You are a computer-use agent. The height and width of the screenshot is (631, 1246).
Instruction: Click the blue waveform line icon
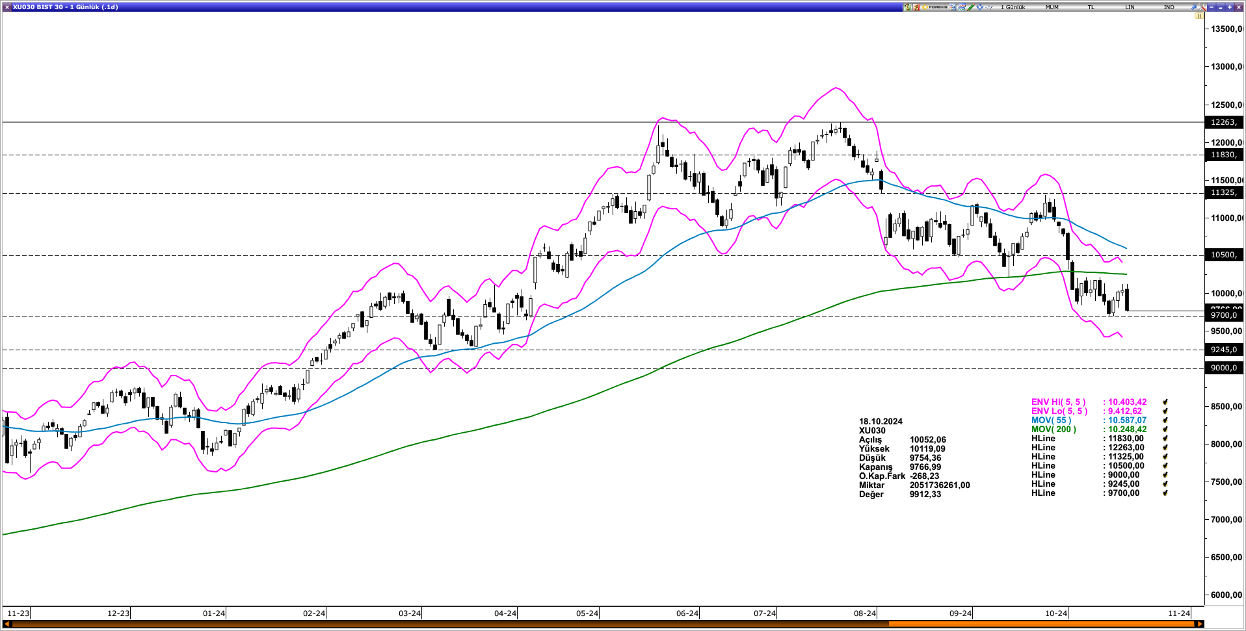(x=989, y=7)
